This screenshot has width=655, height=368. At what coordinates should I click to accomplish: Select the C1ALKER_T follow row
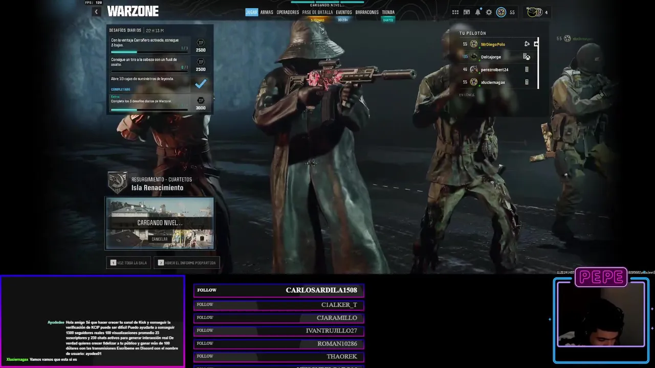[x=279, y=305]
